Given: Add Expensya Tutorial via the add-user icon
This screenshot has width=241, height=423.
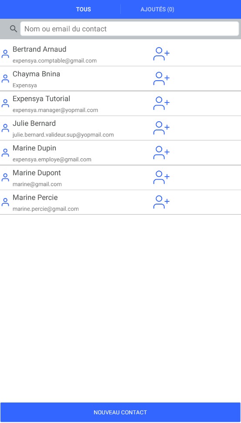Looking at the screenshot, I should pyautogui.click(x=161, y=103).
